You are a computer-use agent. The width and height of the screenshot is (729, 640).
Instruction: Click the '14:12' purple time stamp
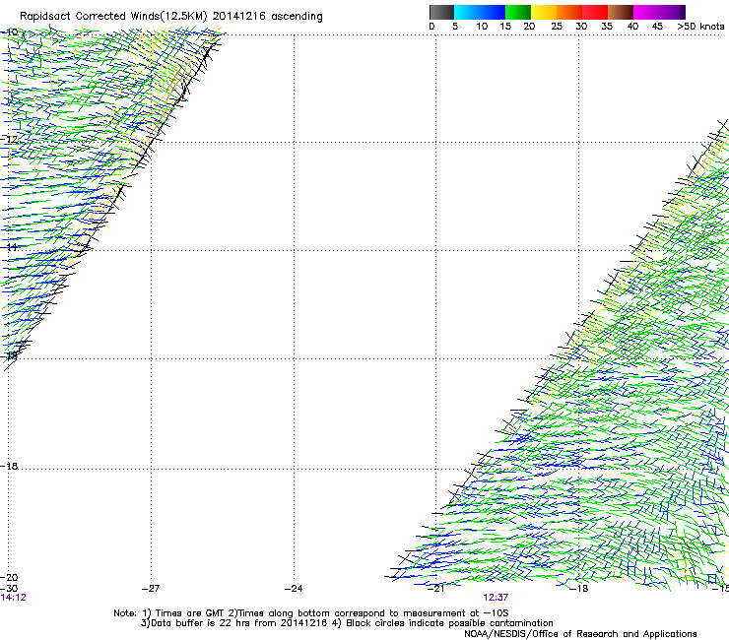[x=14, y=598]
